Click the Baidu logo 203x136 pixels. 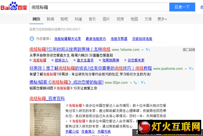pyautogui.click(x=14, y=6)
